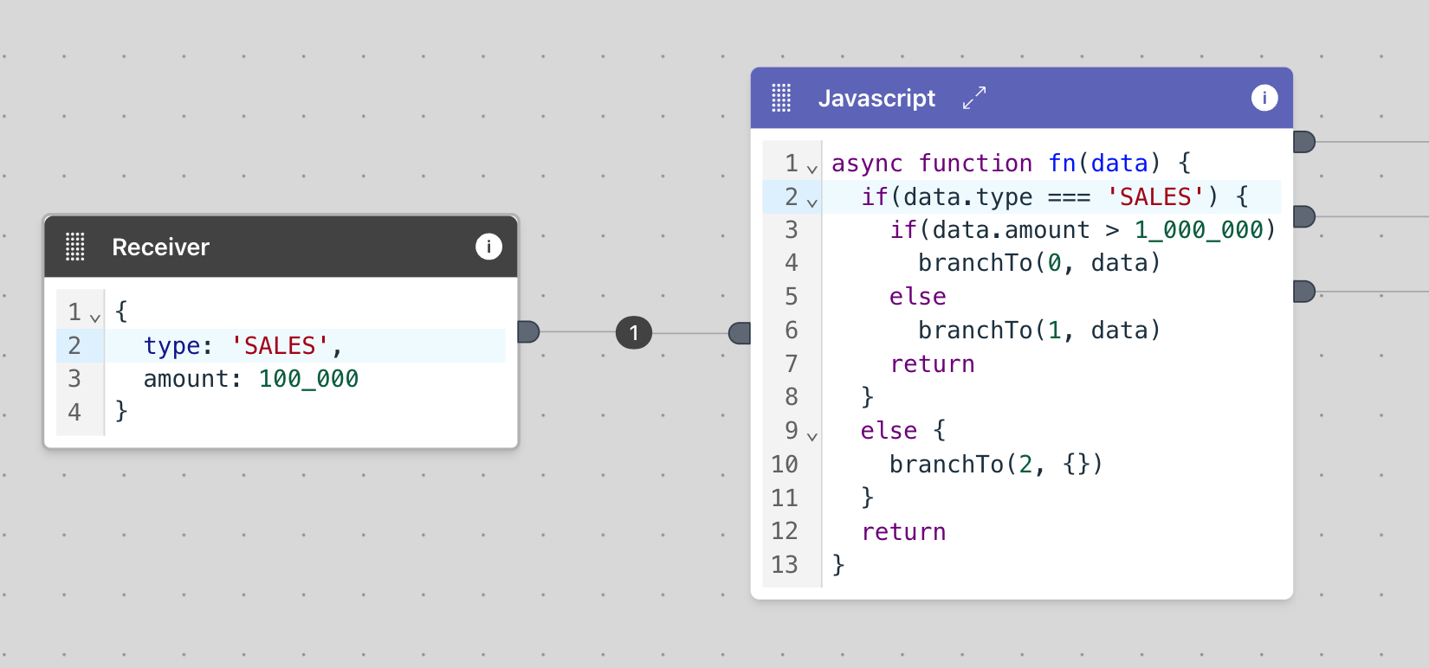Image resolution: width=1429 pixels, height=668 pixels.
Task: Fold the else block on line 9
Action: 812,436
